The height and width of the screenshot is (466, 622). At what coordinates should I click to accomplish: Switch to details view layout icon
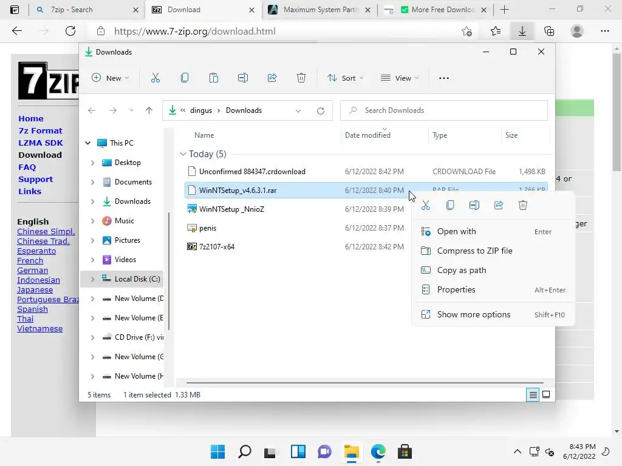[x=533, y=394]
